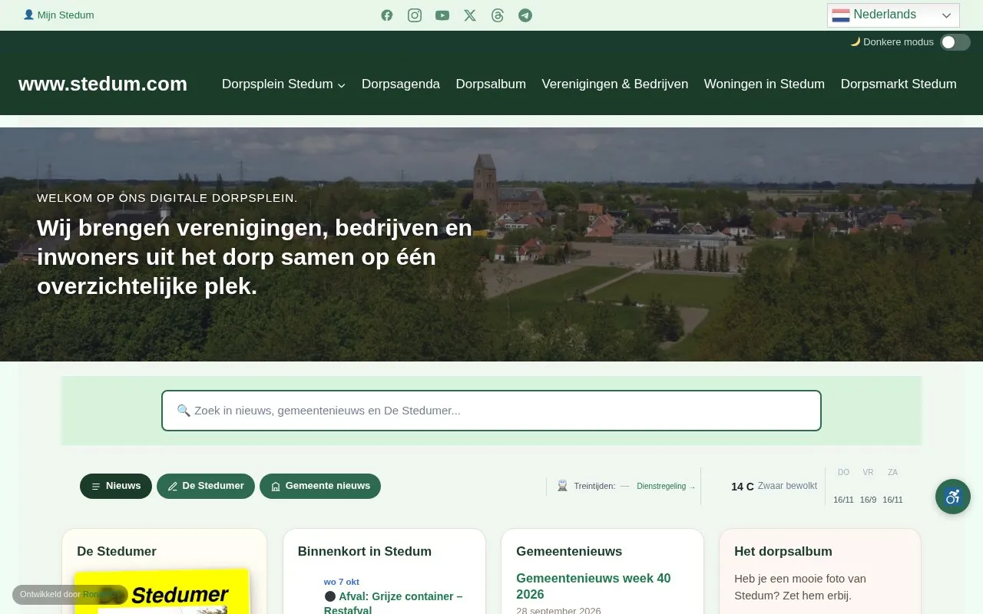This screenshot has height=614, width=983.
Task: Select the De Stedumer filter tab
Action: [x=206, y=486]
